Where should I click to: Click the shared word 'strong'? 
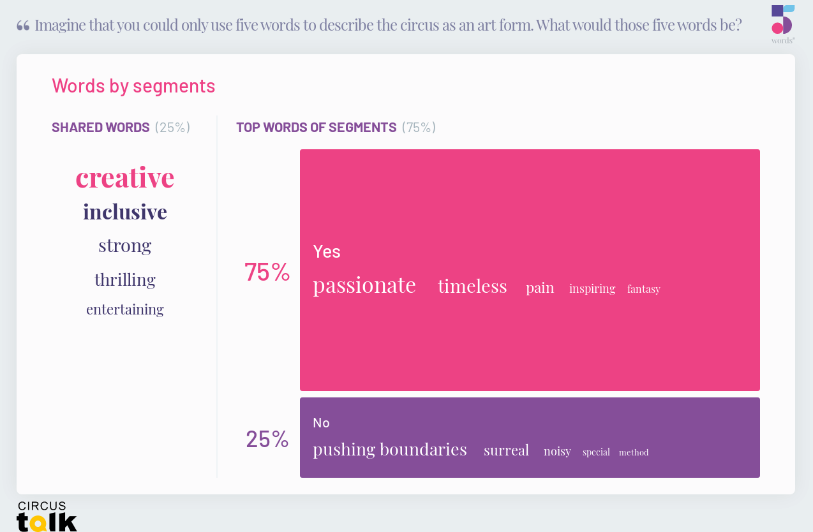125,245
